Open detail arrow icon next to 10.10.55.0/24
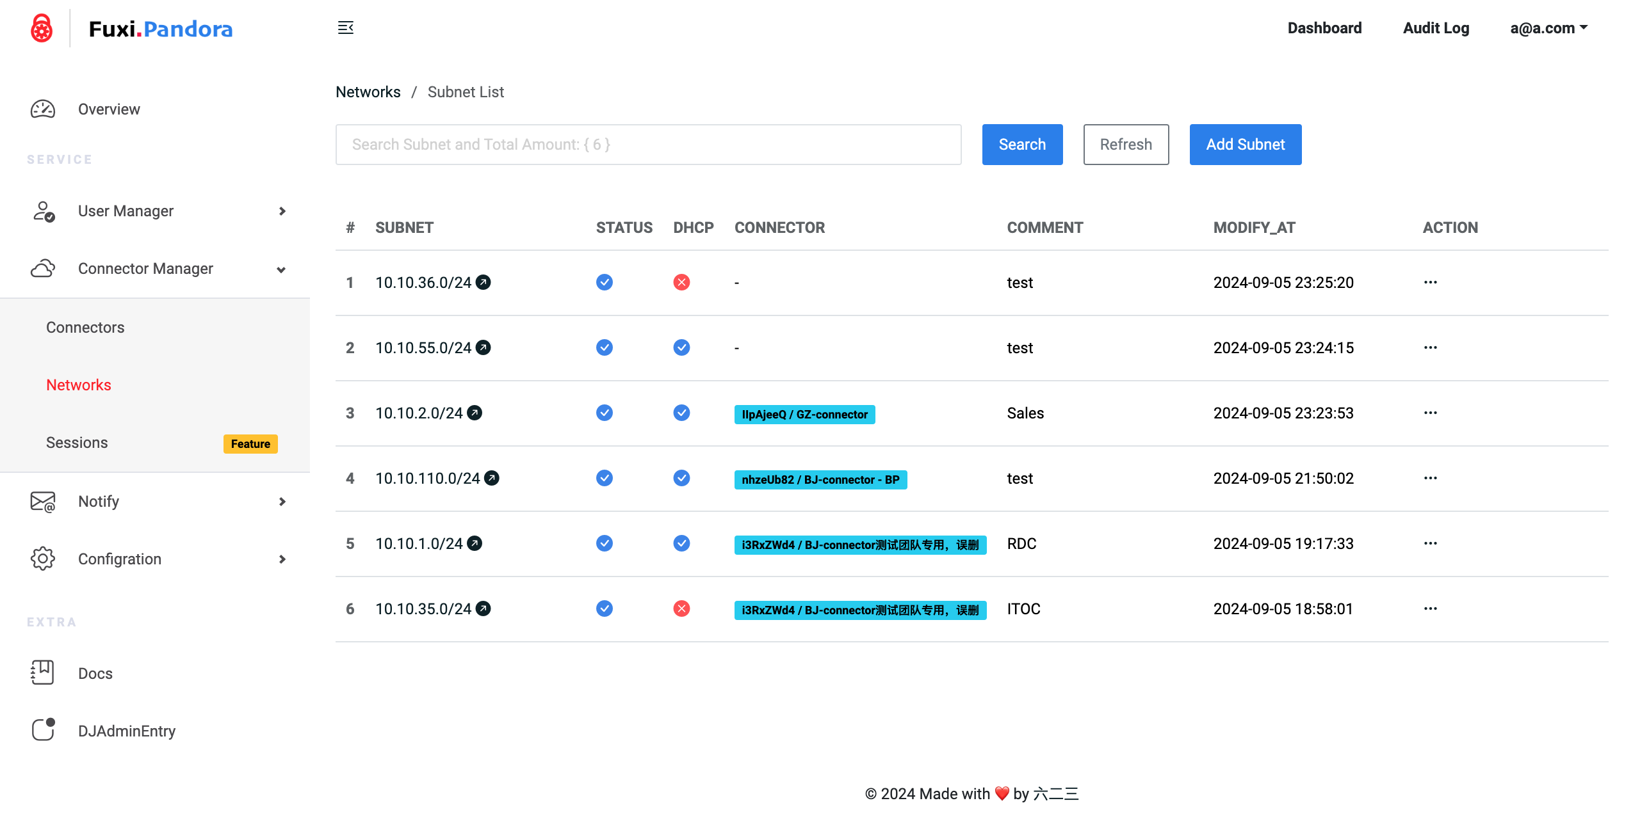1633x819 pixels. click(x=483, y=347)
